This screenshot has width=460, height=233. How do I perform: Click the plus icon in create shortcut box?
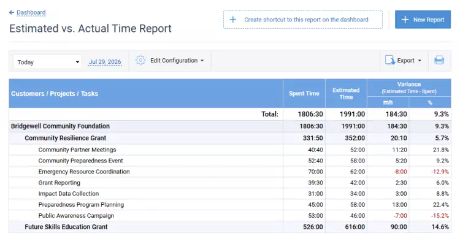coord(233,20)
